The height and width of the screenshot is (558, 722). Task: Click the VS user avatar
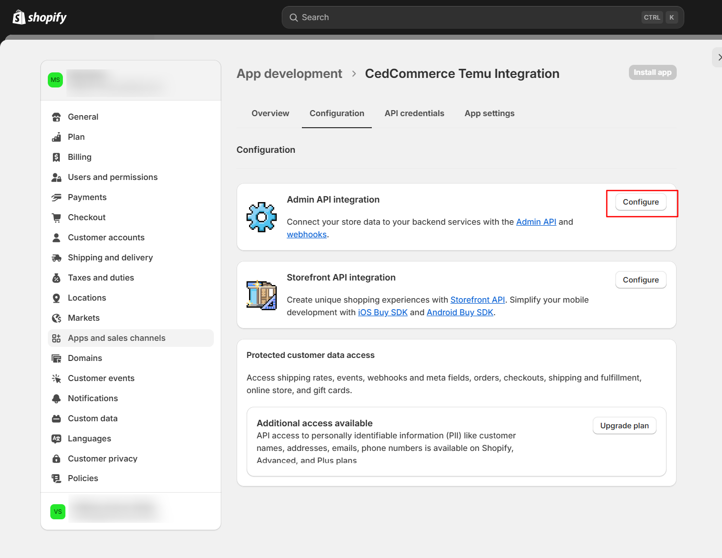58,512
